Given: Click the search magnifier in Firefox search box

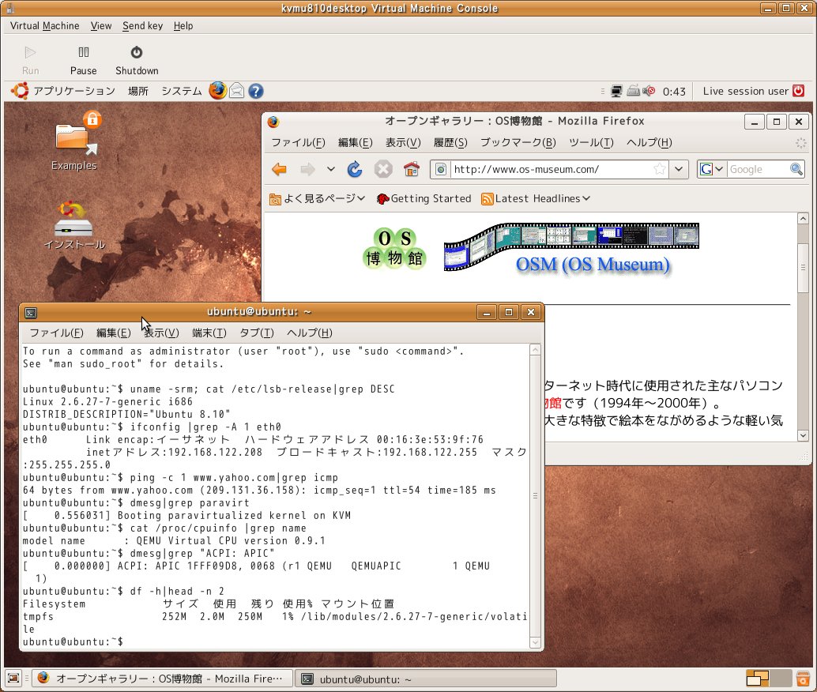Looking at the screenshot, I should pyautogui.click(x=796, y=169).
